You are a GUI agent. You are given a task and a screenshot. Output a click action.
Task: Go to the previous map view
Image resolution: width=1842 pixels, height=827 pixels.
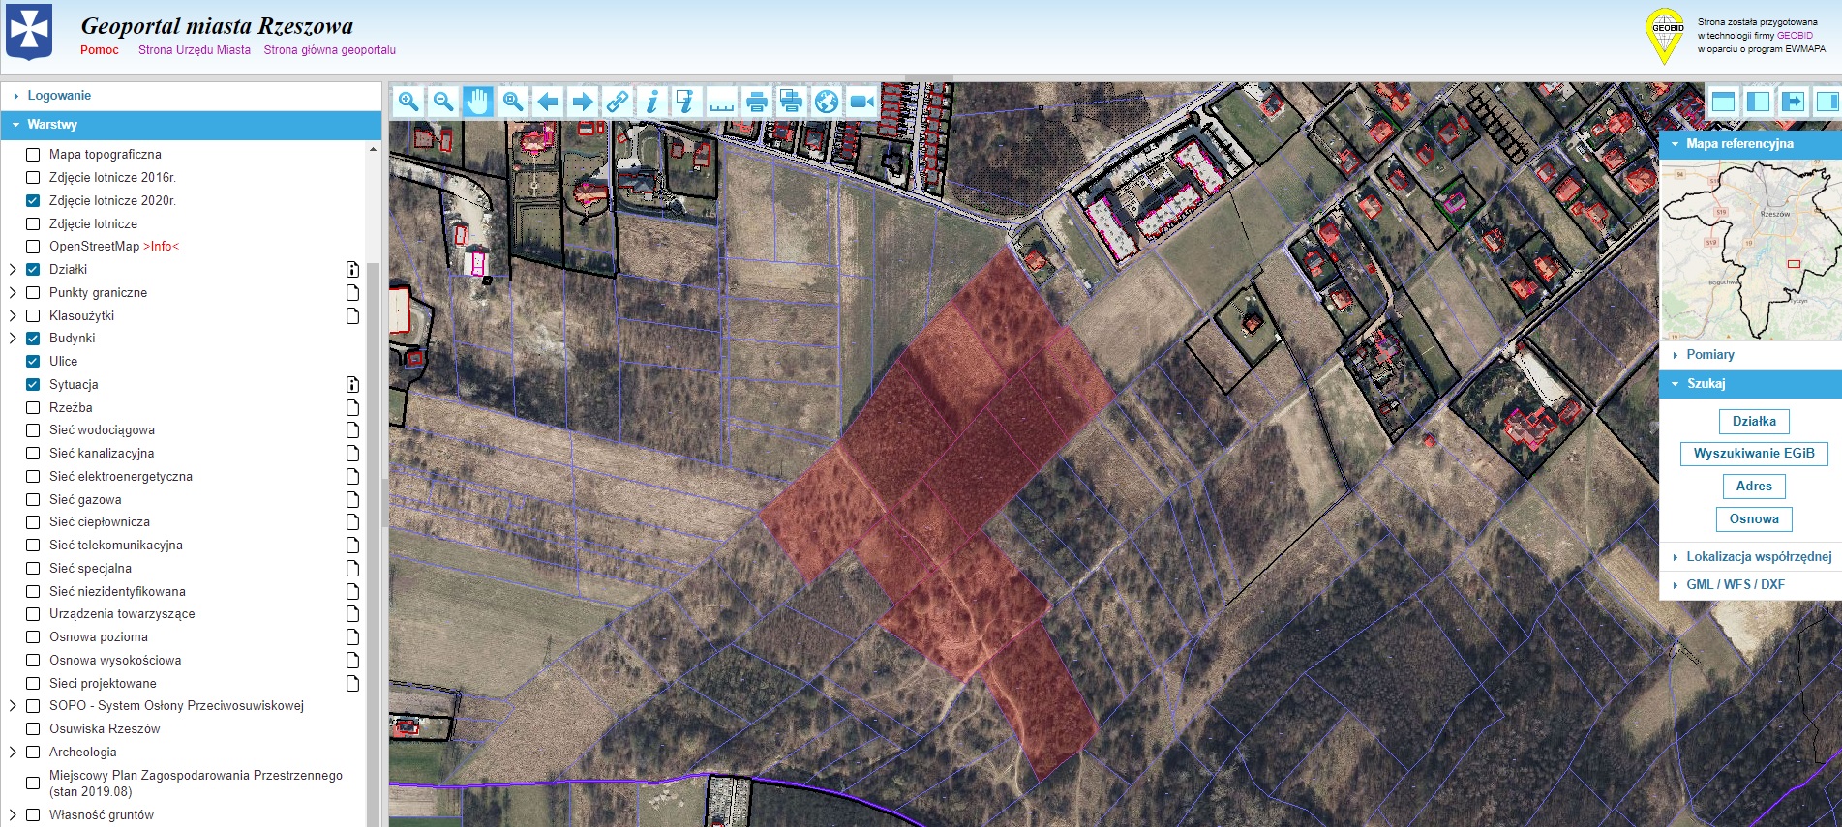pos(548,102)
